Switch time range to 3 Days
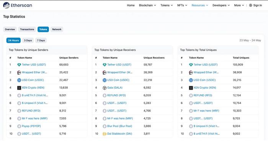Screen dimensions: 268x141 tap(28, 40)
